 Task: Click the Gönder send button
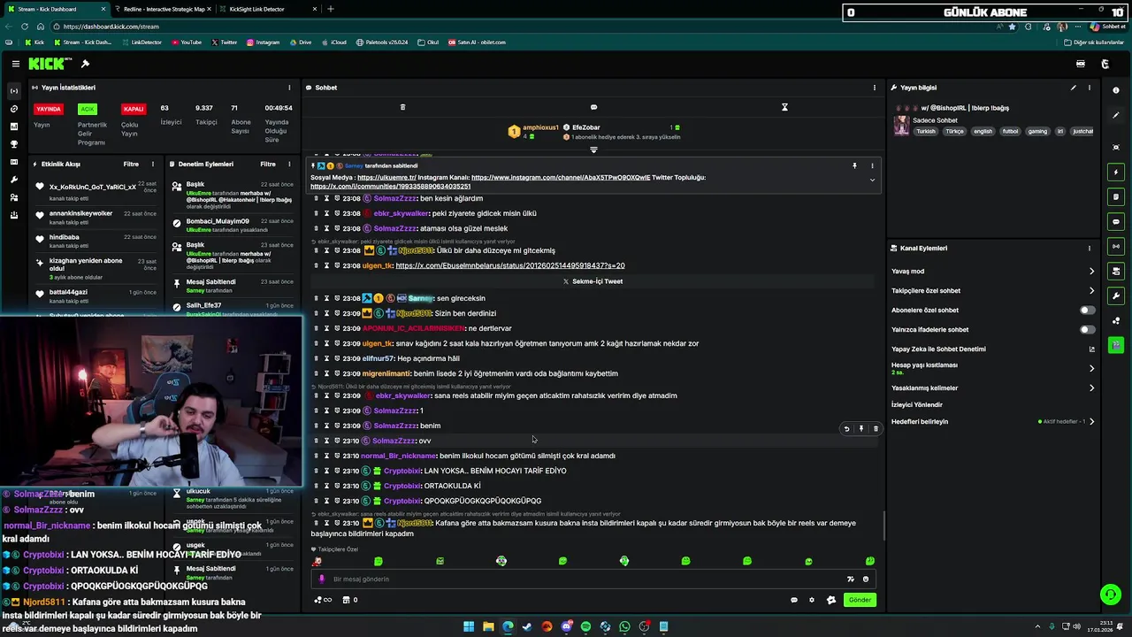click(x=860, y=600)
